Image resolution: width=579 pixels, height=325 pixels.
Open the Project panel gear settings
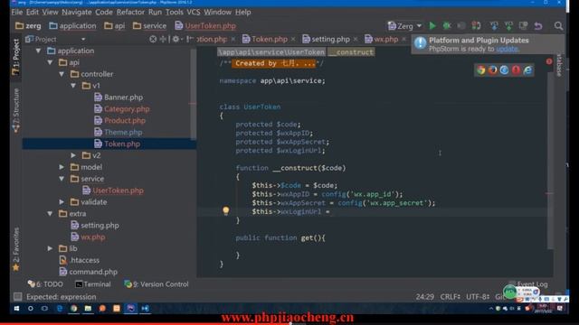(176, 39)
